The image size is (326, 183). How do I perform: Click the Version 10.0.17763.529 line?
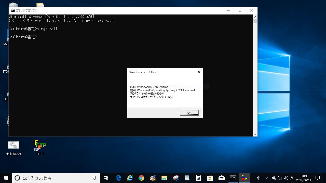(x=51, y=17)
